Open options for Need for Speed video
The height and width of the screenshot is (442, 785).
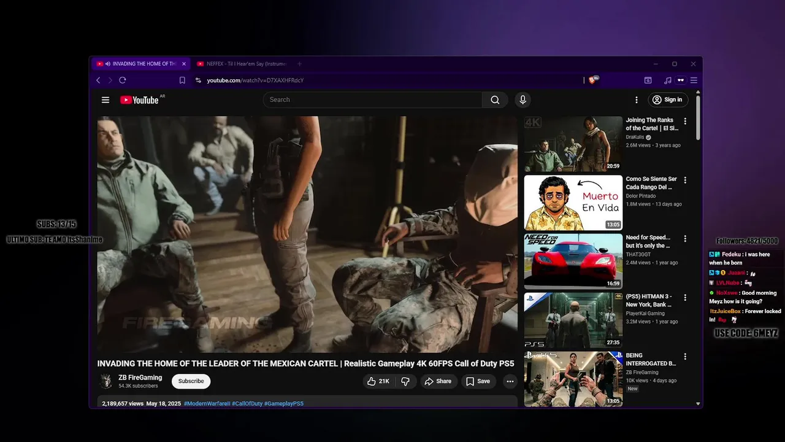[x=685, y=239]
